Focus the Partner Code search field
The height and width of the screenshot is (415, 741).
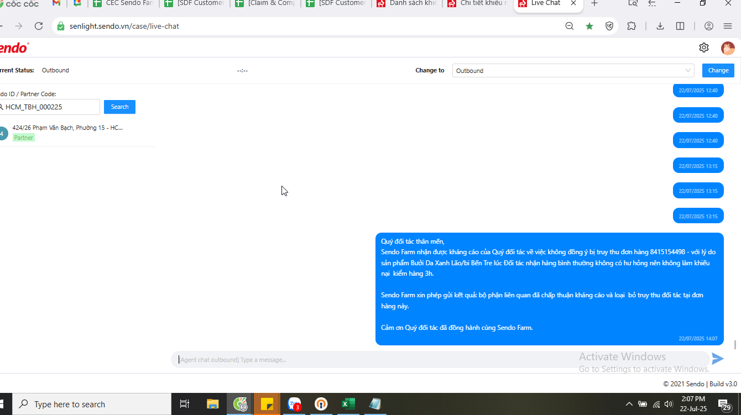point(49,107)
